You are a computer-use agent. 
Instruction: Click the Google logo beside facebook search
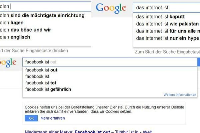[x=8, y=62]
